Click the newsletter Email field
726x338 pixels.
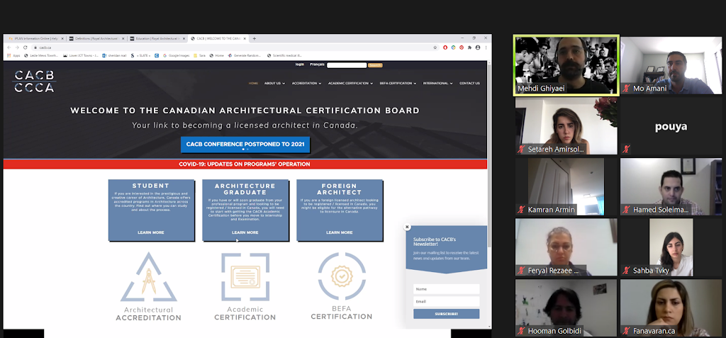tap(447, 301)
